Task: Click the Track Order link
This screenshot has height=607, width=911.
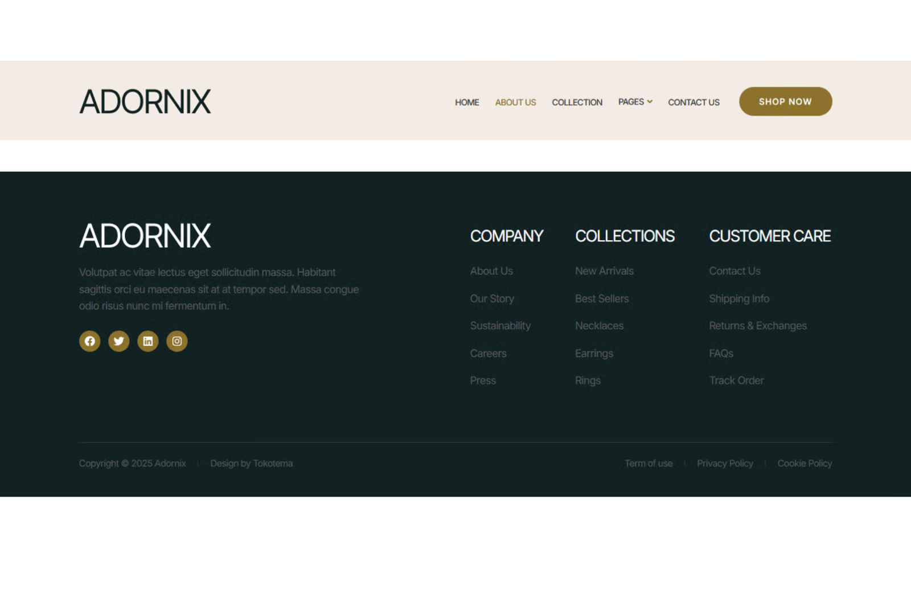Action: (736, 380)
